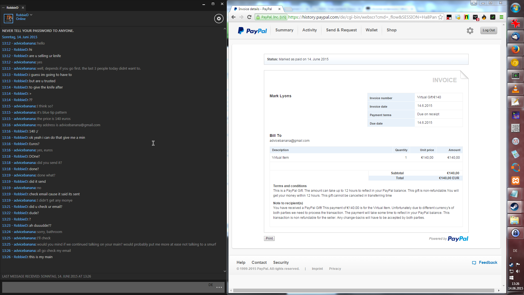
Task: Expand the RobbieD name dropdown arrow
Action: point(31,15)
